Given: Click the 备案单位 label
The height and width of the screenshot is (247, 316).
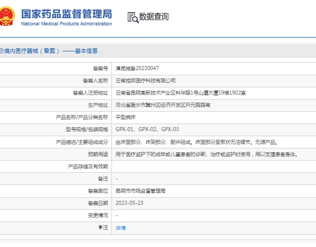Looking at the screenshot, I should [98, 191].
